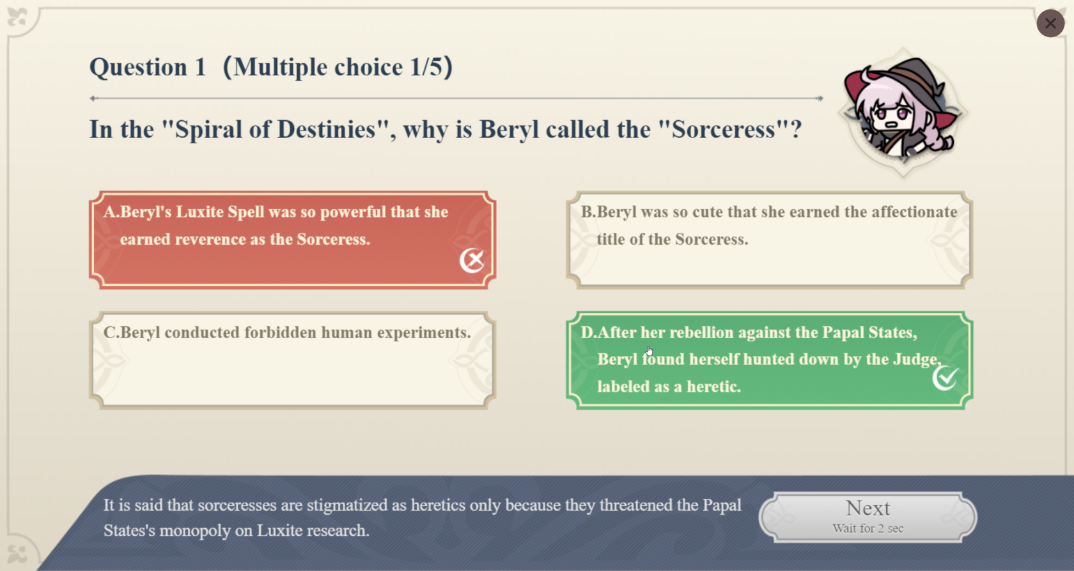Click the top-left corner floral ornament
Viewport: 1074px width, 571px height.
pos(17,17)
